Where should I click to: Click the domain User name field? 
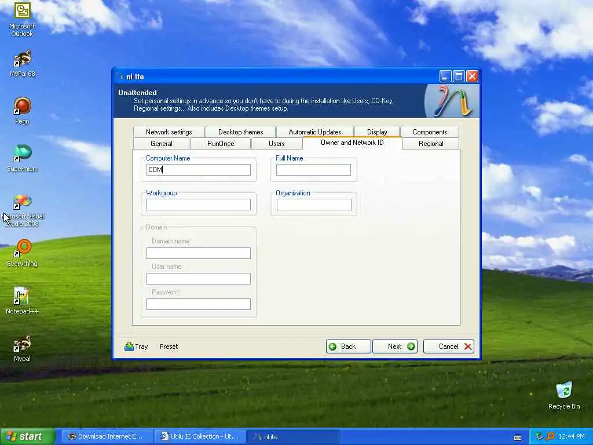199,279
